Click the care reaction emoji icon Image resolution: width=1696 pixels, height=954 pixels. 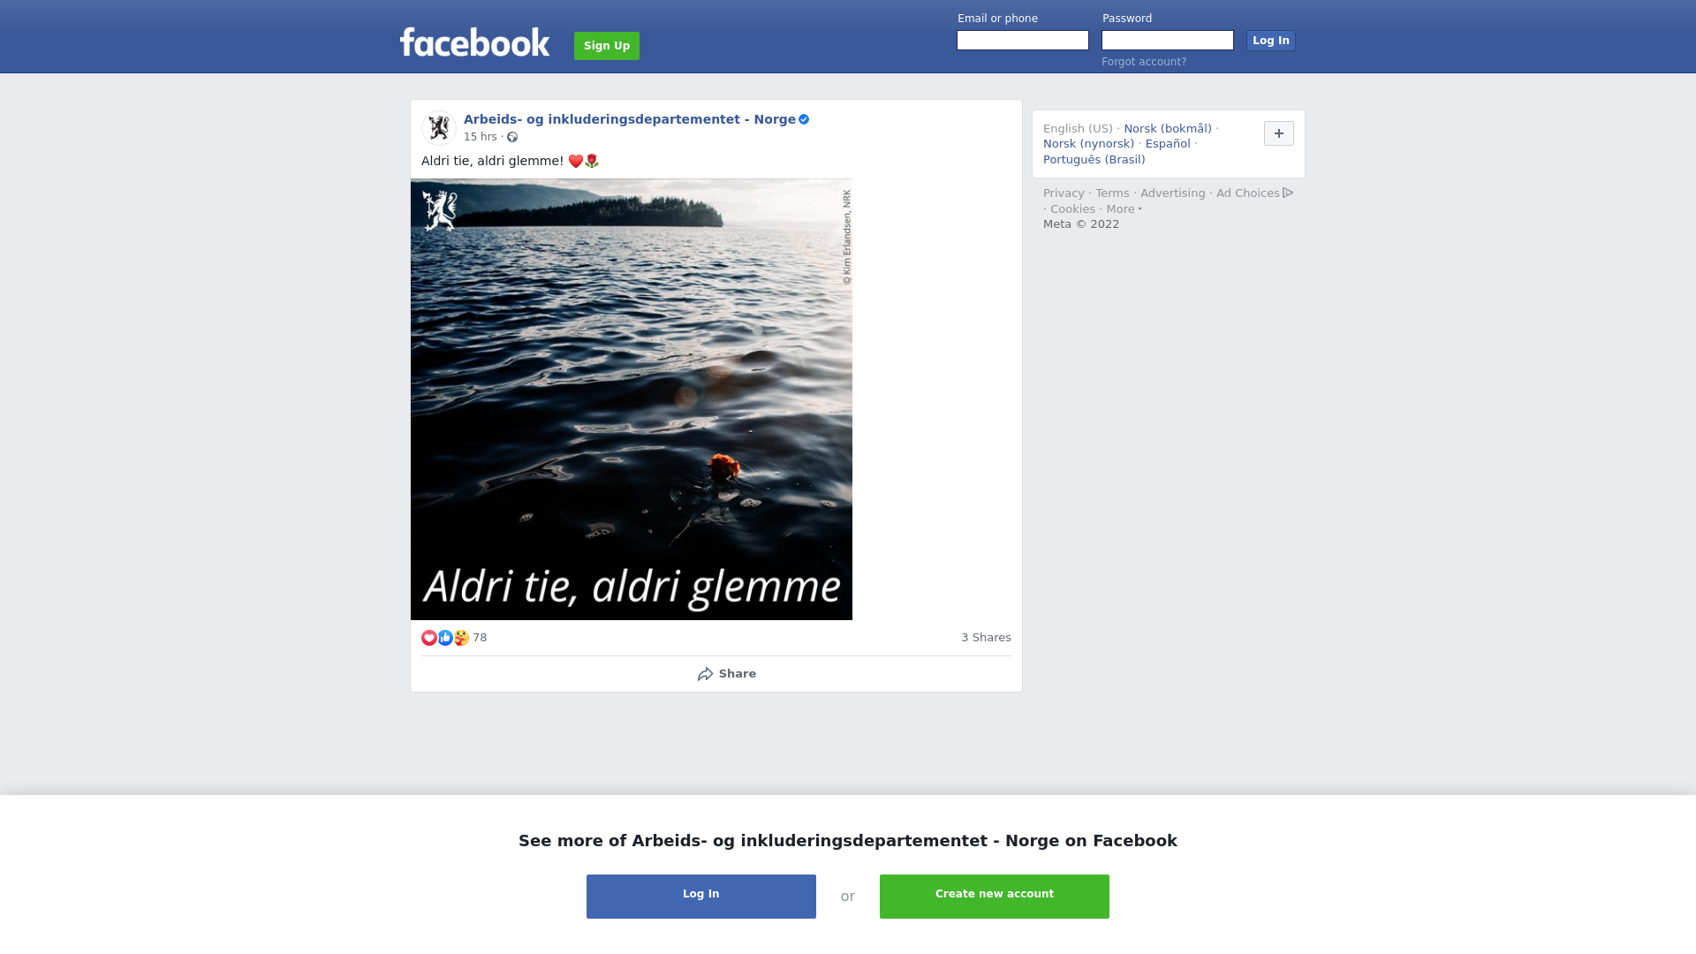[x=461, y=638]
